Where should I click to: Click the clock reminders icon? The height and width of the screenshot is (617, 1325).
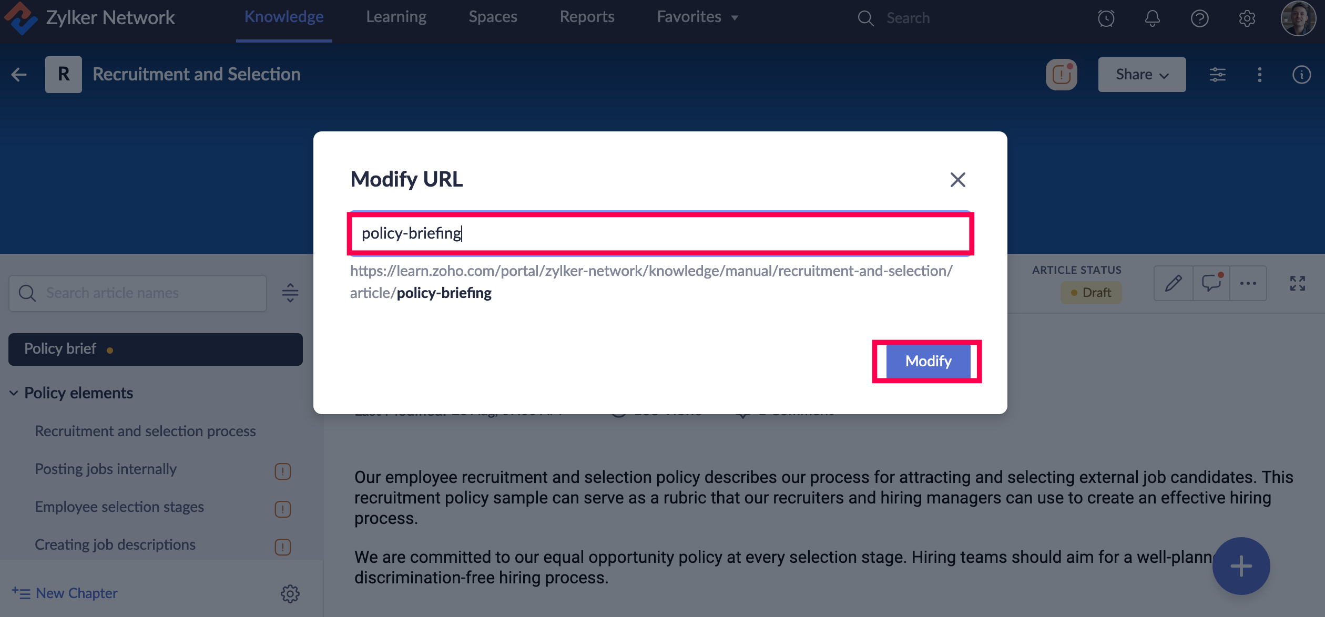[1106, 18]
